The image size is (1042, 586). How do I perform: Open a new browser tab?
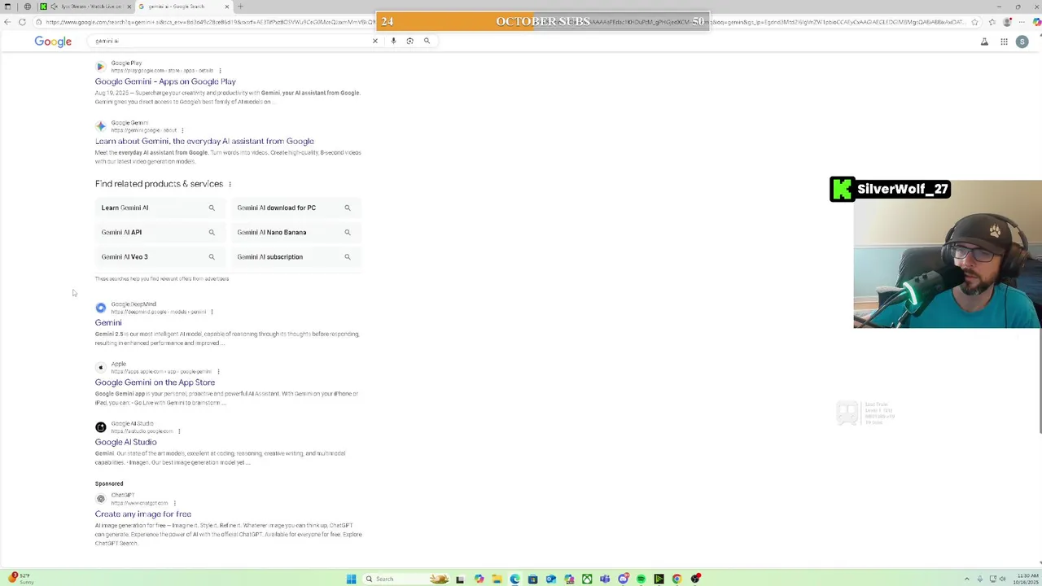(x=240, y=7)
